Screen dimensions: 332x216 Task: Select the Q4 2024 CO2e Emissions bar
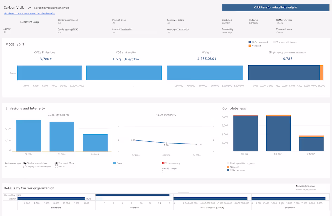coord(95,143)
